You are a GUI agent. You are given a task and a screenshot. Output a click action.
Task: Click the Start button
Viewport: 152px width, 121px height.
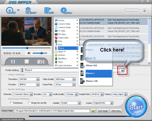(x=136, y=107)
